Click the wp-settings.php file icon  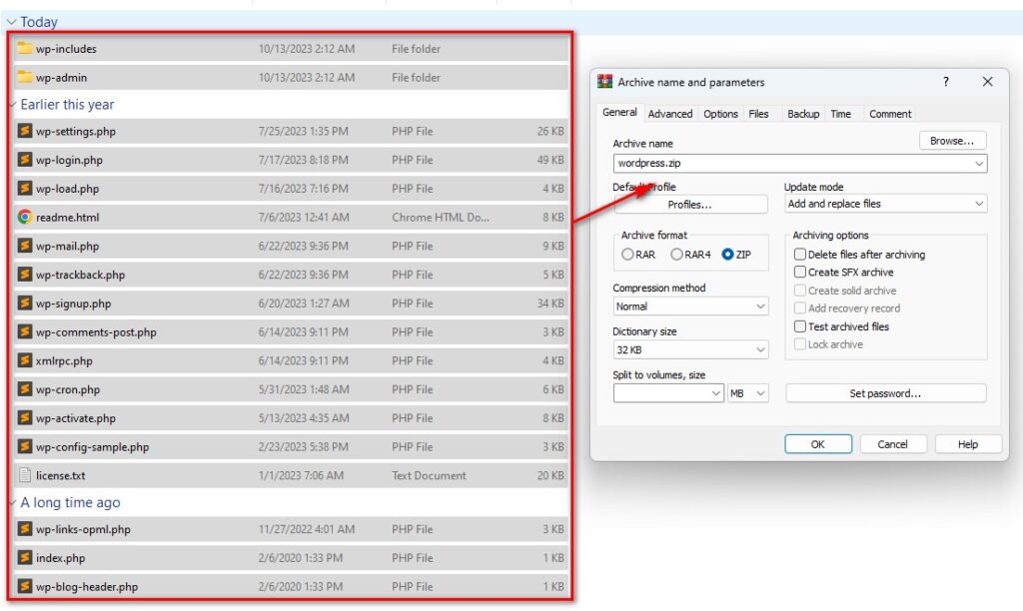[x=25, y=131]
